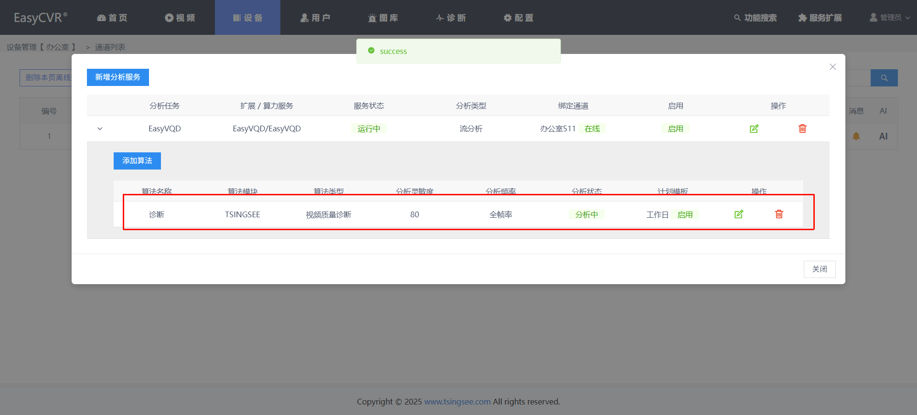The width and height of the screenshot is (917, 415).
Task: Click the 启用 tag in EasyVQD row
Action: tap(675, 128)
